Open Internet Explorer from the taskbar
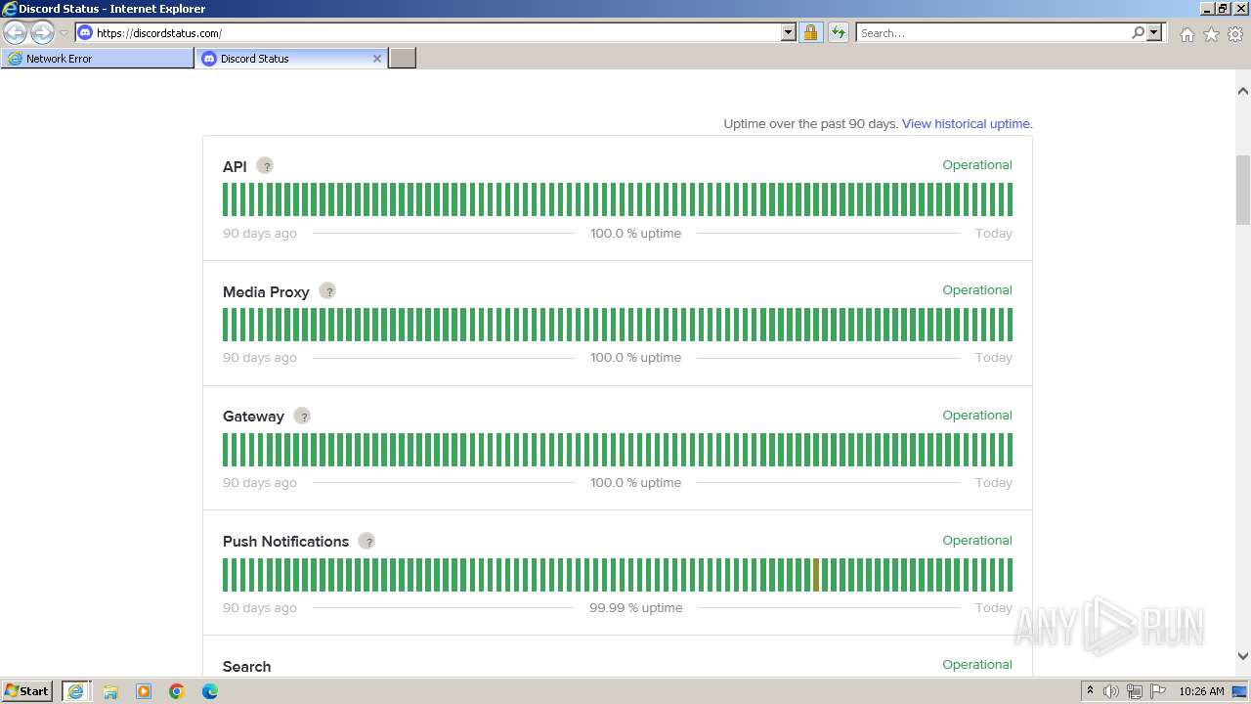 (x=75, y=691)
